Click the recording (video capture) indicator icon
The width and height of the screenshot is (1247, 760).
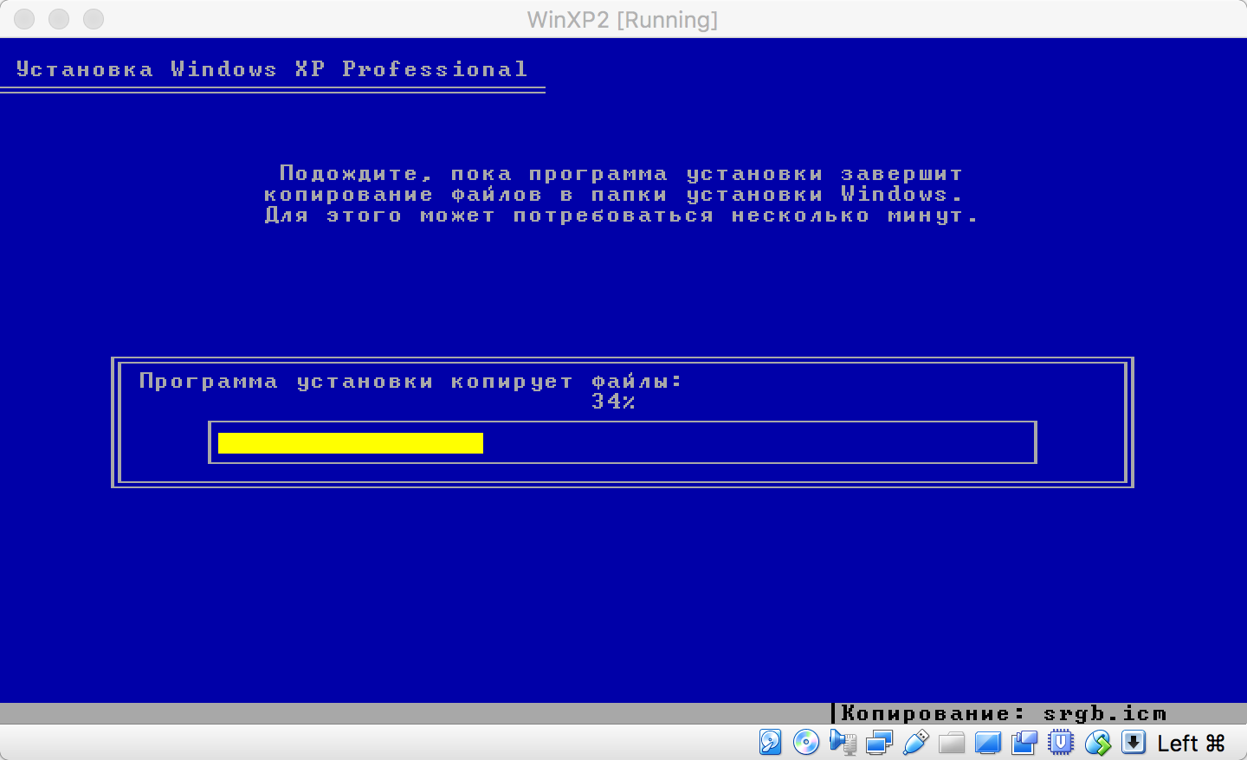tap(1024, 743)
